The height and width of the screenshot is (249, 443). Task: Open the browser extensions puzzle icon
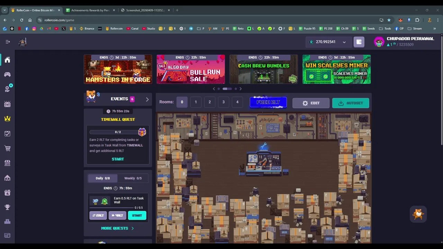coord(417,20)
